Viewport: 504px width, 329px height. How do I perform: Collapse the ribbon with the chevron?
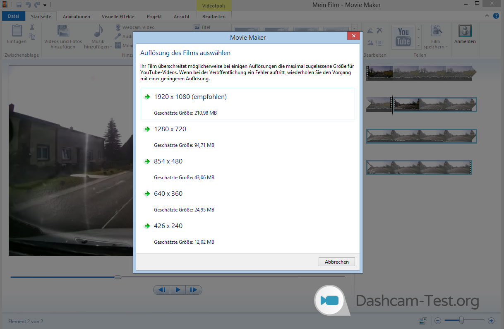[488, 16]
